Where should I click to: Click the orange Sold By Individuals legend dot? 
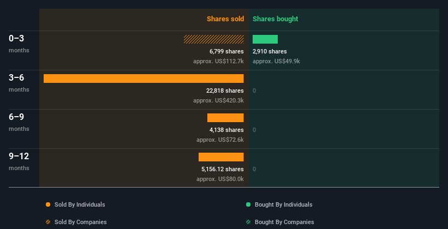point(48,204)
